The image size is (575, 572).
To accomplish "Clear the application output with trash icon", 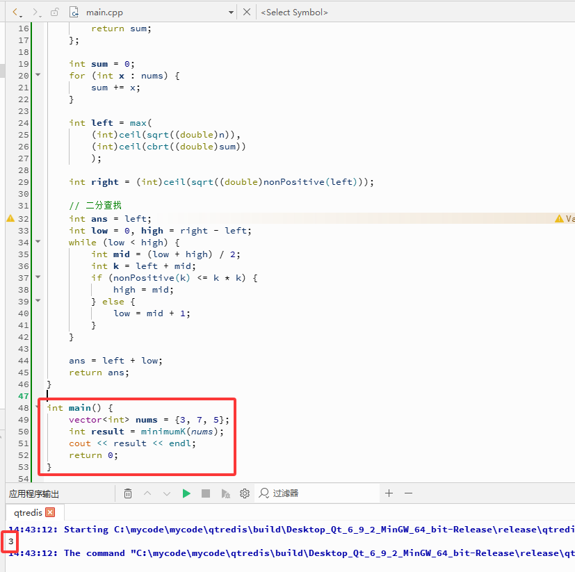I will 128,493.
